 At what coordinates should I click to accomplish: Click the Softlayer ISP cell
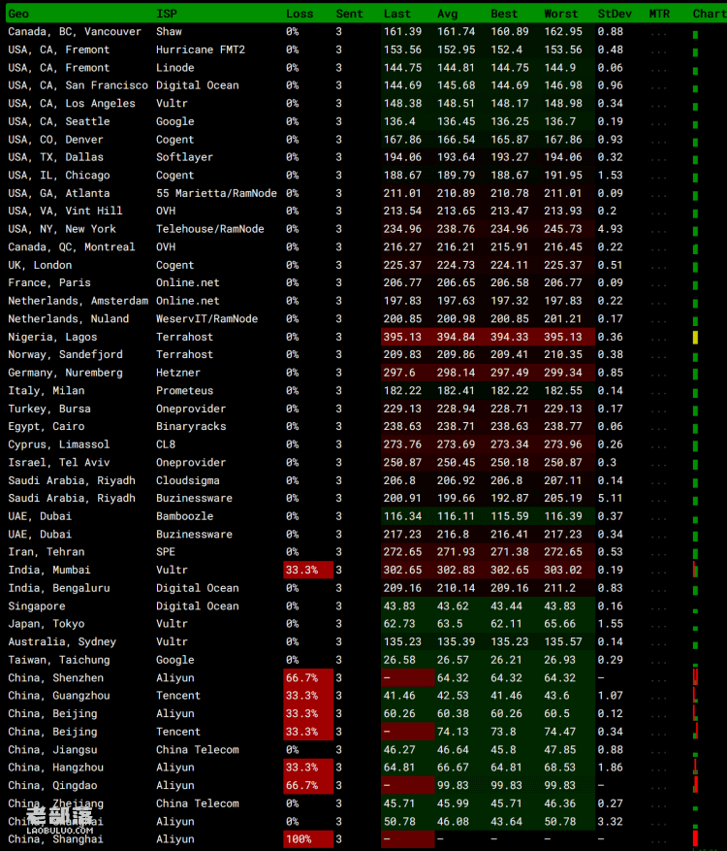185,157
